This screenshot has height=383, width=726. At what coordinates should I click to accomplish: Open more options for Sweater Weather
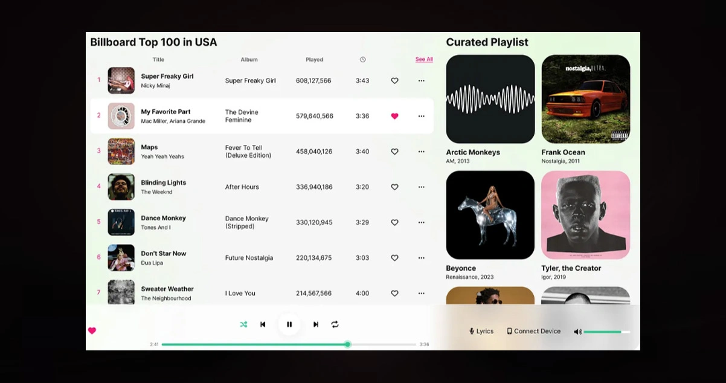pyautogui.click(x=421, y=294)
